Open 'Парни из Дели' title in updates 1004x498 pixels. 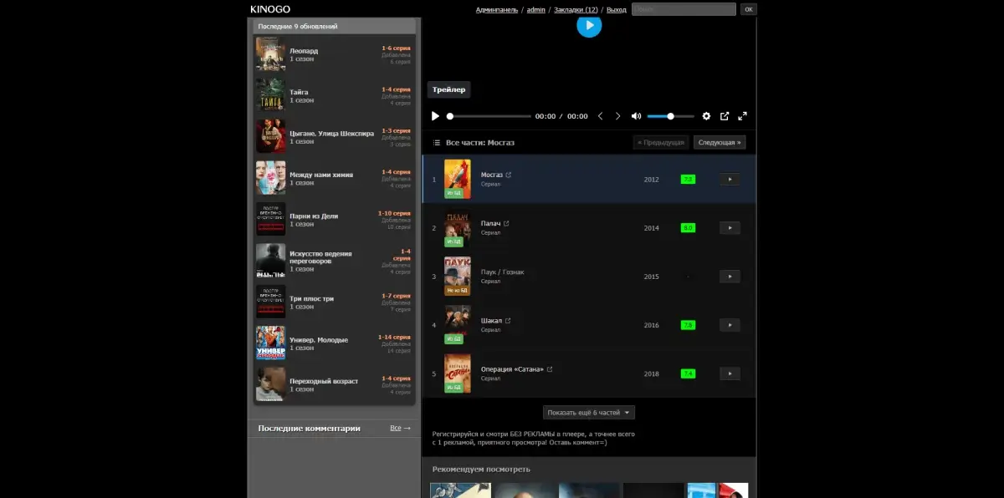[x=314, y=216]
